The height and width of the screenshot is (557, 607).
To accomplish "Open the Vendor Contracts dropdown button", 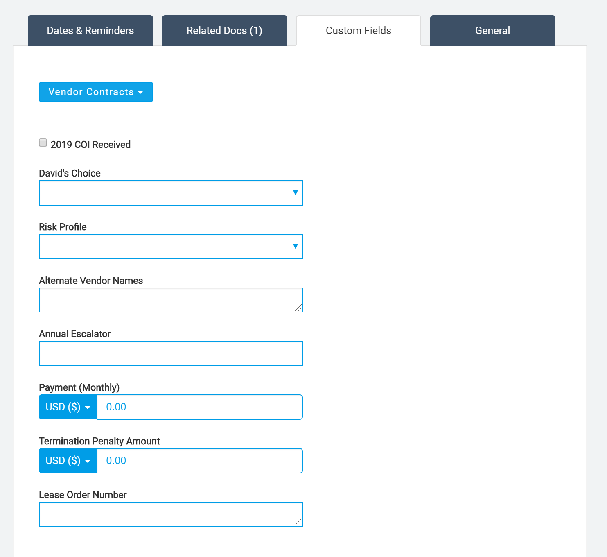I will [96, 92].
